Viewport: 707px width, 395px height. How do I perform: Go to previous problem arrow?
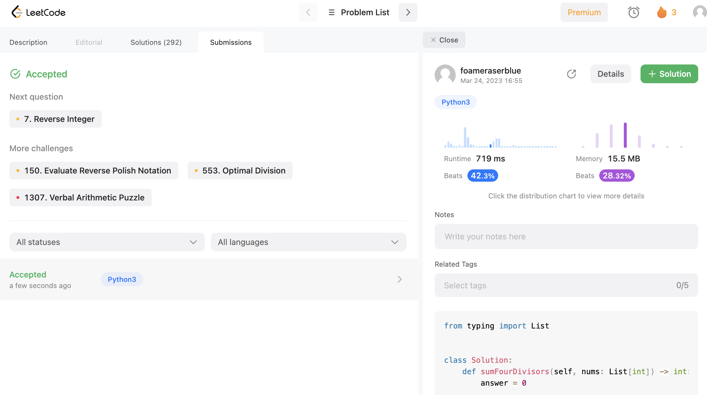coord(308,12)
